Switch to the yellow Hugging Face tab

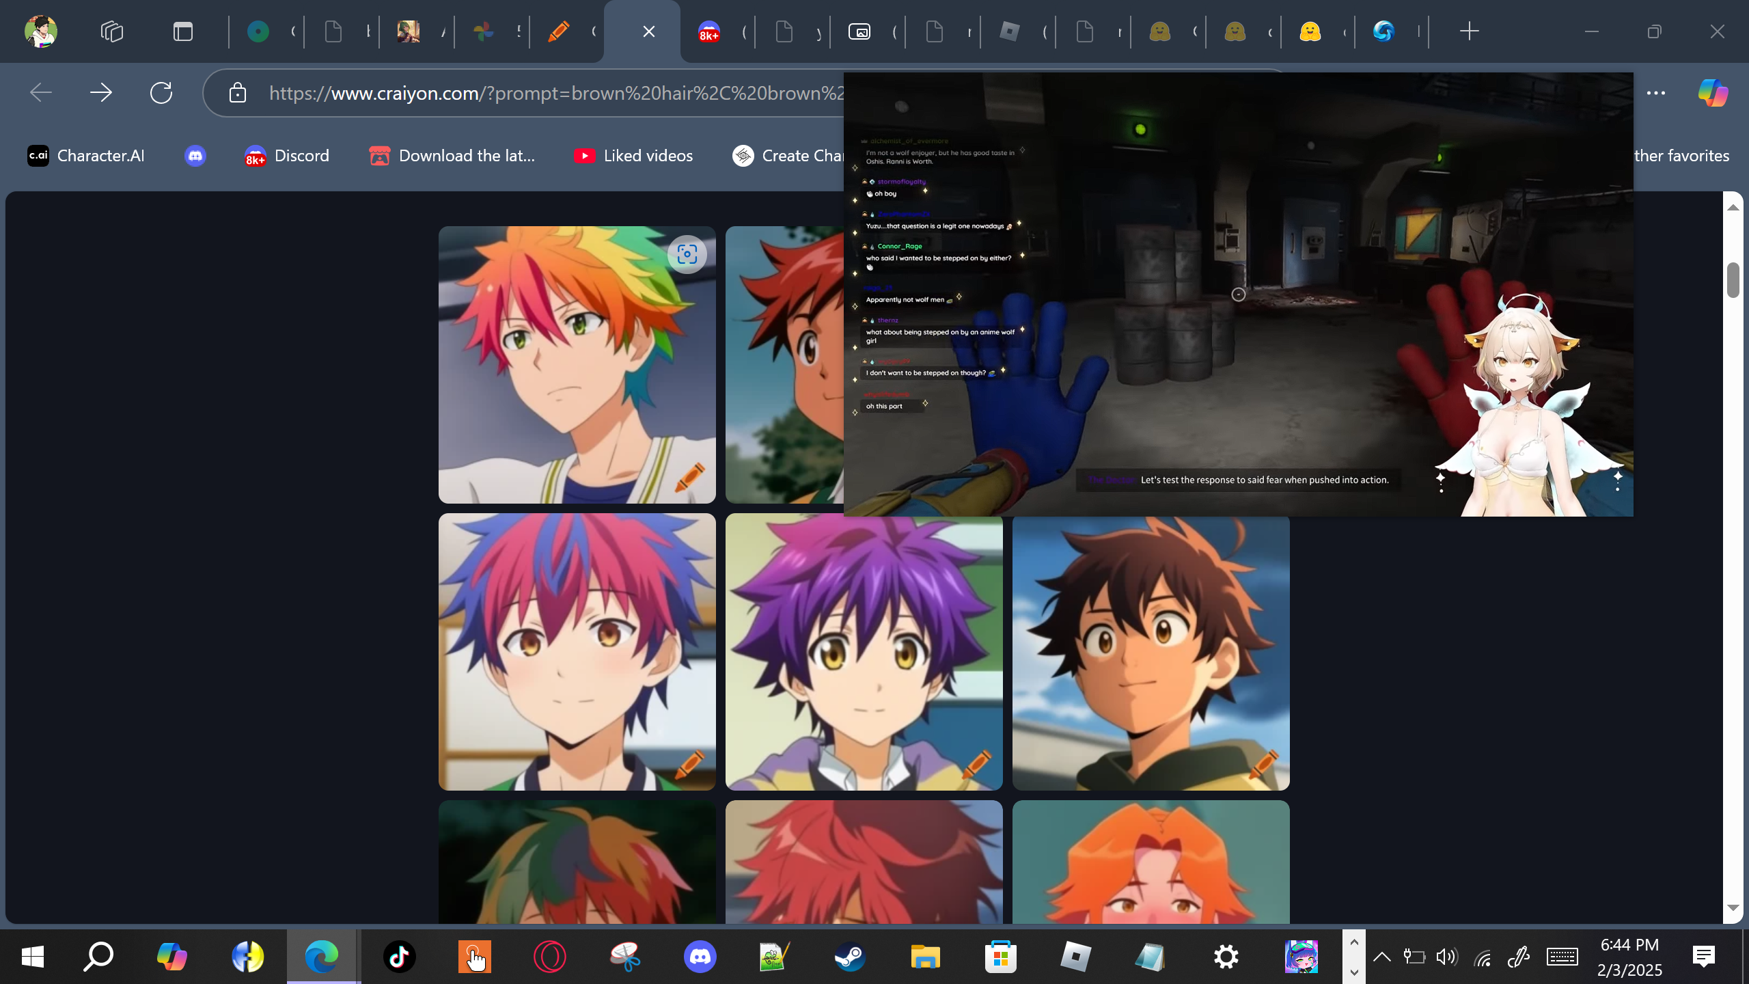pos(1310,31)
